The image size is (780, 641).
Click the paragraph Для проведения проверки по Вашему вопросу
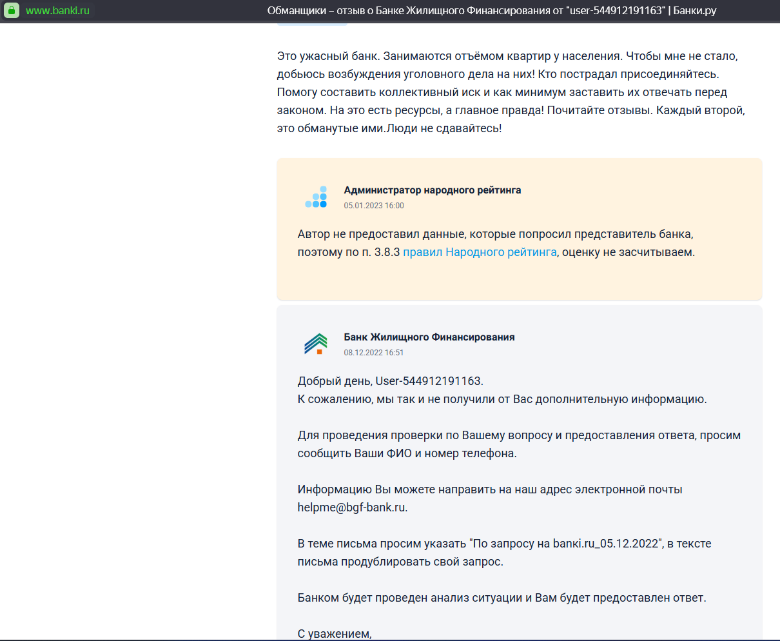(519, 444)
